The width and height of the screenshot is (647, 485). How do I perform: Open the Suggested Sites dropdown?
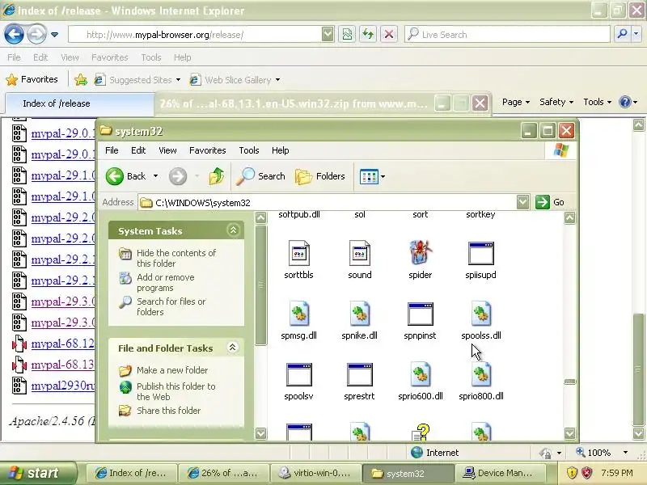(x=178, y=79)
